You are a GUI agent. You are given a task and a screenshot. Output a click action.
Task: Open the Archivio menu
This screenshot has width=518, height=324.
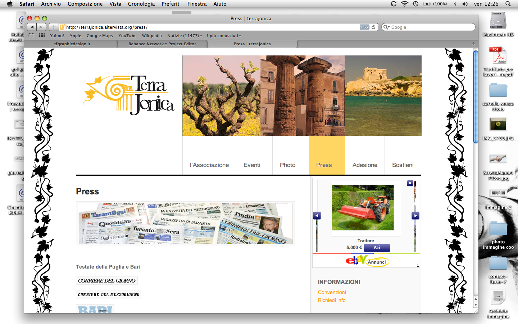[51, 4]
